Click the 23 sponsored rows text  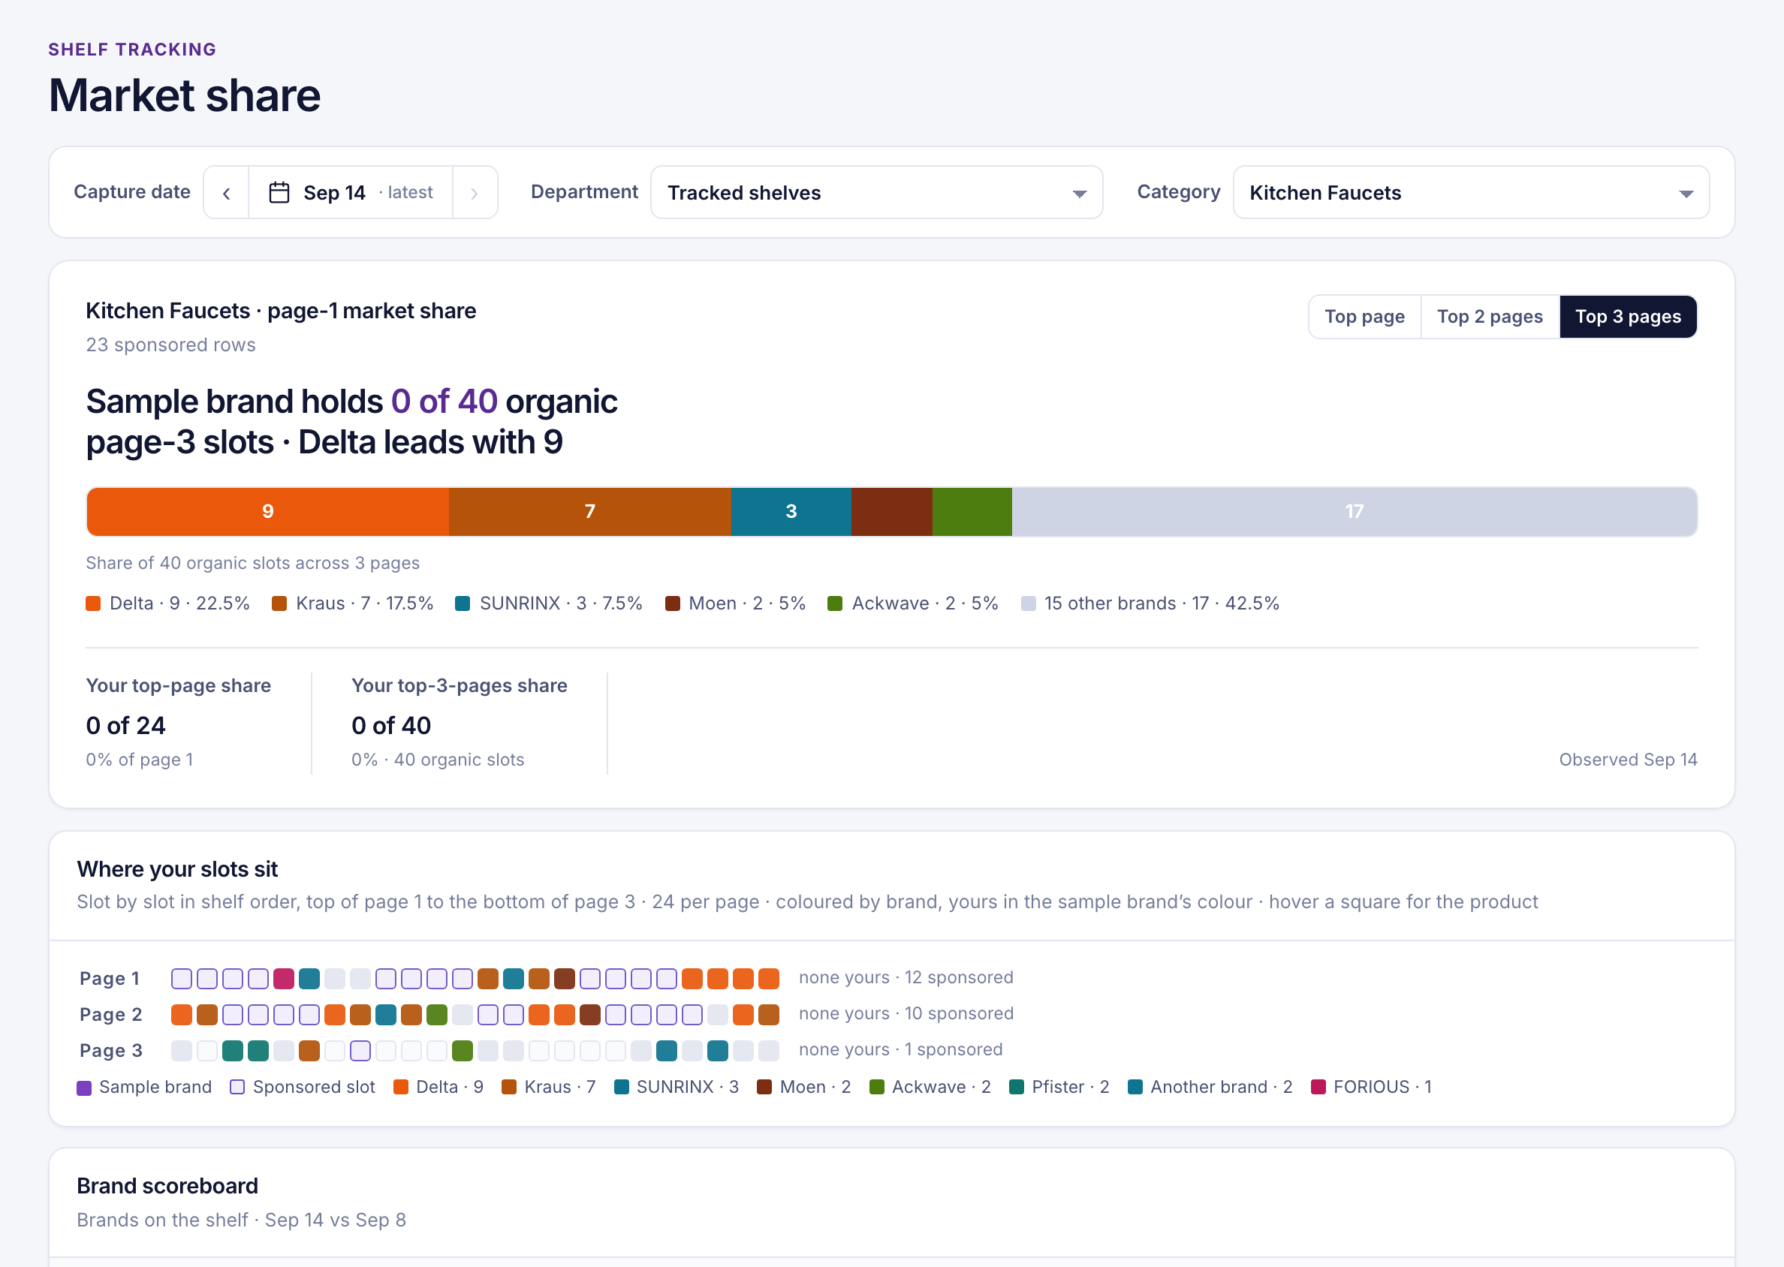[x=171, y=345]
